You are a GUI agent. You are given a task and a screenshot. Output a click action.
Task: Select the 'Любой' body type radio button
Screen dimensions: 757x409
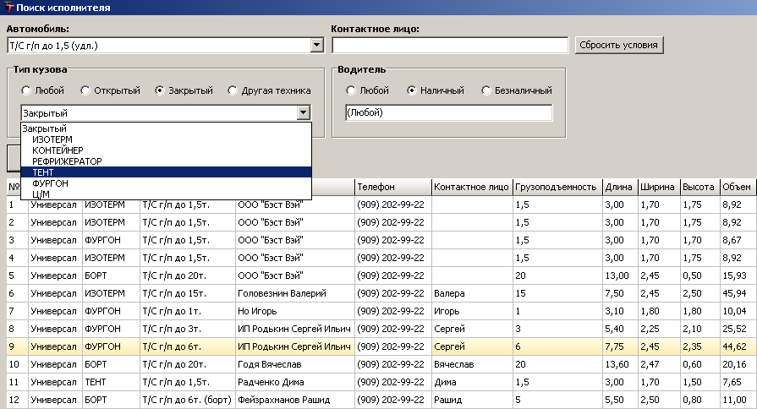pyautogui.click(x=26, y=90)
